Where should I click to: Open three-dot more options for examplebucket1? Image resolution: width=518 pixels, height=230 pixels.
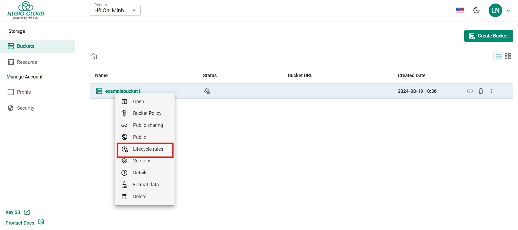click(491, 91)
